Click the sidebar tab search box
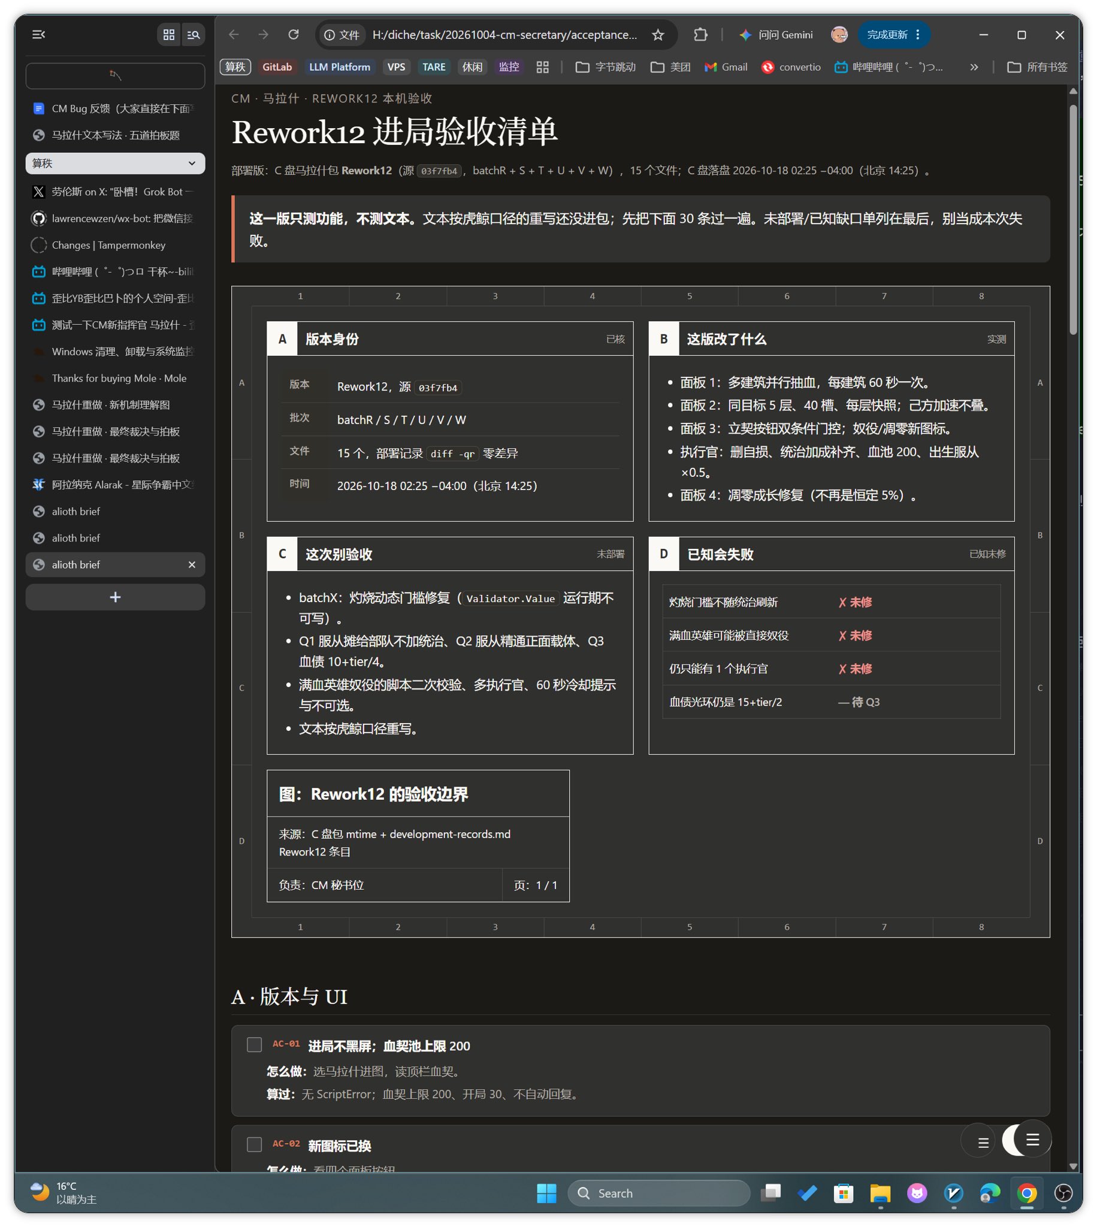This screenshot has height=1227, width=1097. tap(115, 76)
